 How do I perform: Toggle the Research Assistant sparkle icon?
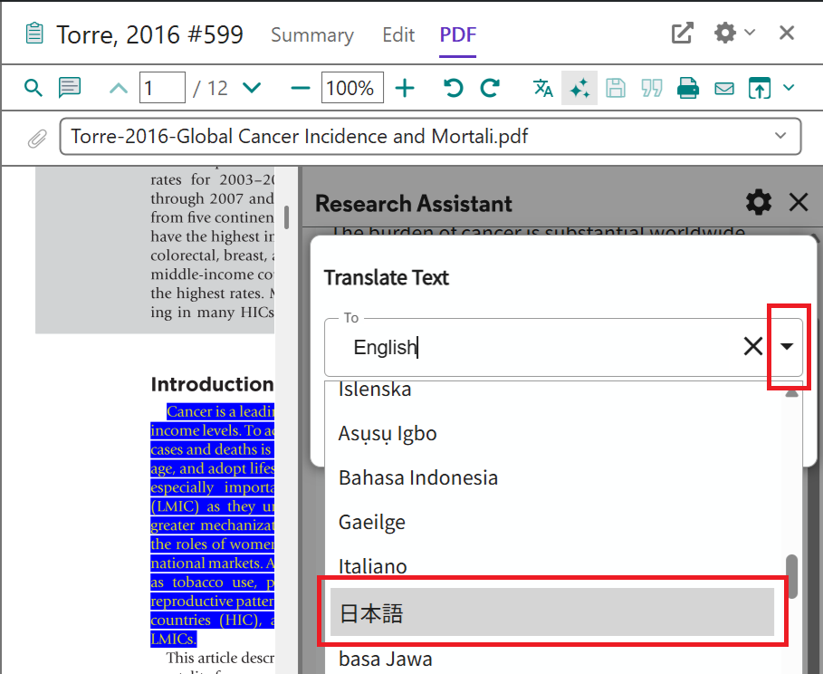pos(579,88)
